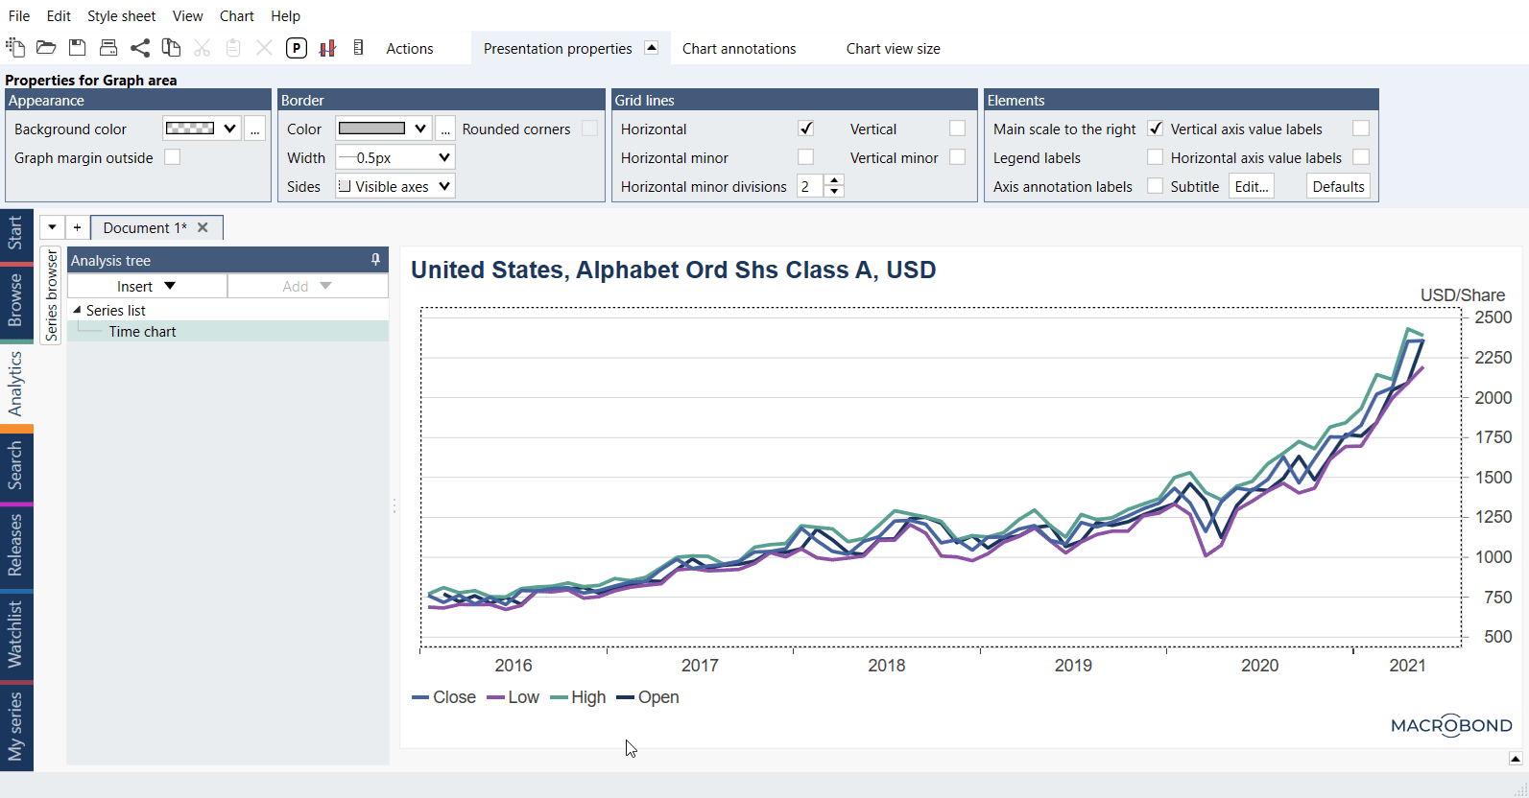Click the Save floppy disk icon
The height and width of the screenshot is (798, 1529).
pos(78,48)
